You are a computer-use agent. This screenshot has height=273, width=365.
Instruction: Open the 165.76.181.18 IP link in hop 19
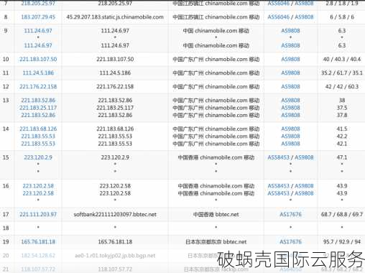38,242
